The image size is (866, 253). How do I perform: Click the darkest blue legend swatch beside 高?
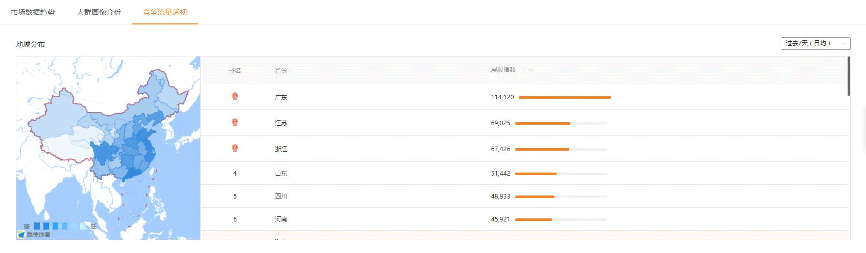pyautogui.click(x=37, y=226)
